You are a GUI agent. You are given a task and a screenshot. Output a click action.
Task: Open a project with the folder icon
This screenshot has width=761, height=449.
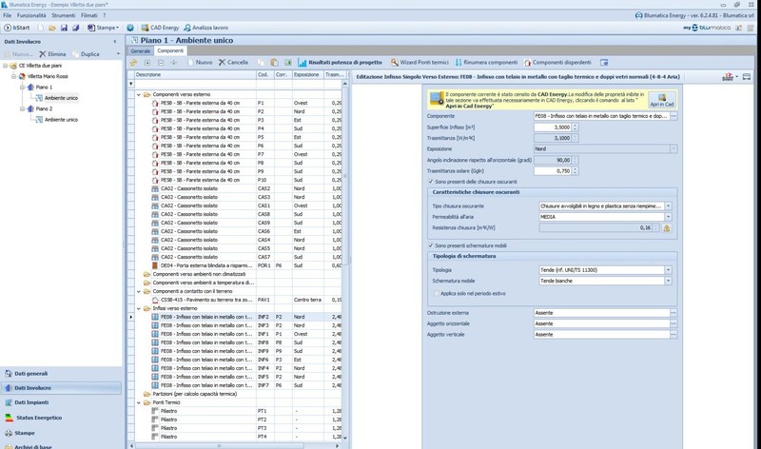coord(52,28)
